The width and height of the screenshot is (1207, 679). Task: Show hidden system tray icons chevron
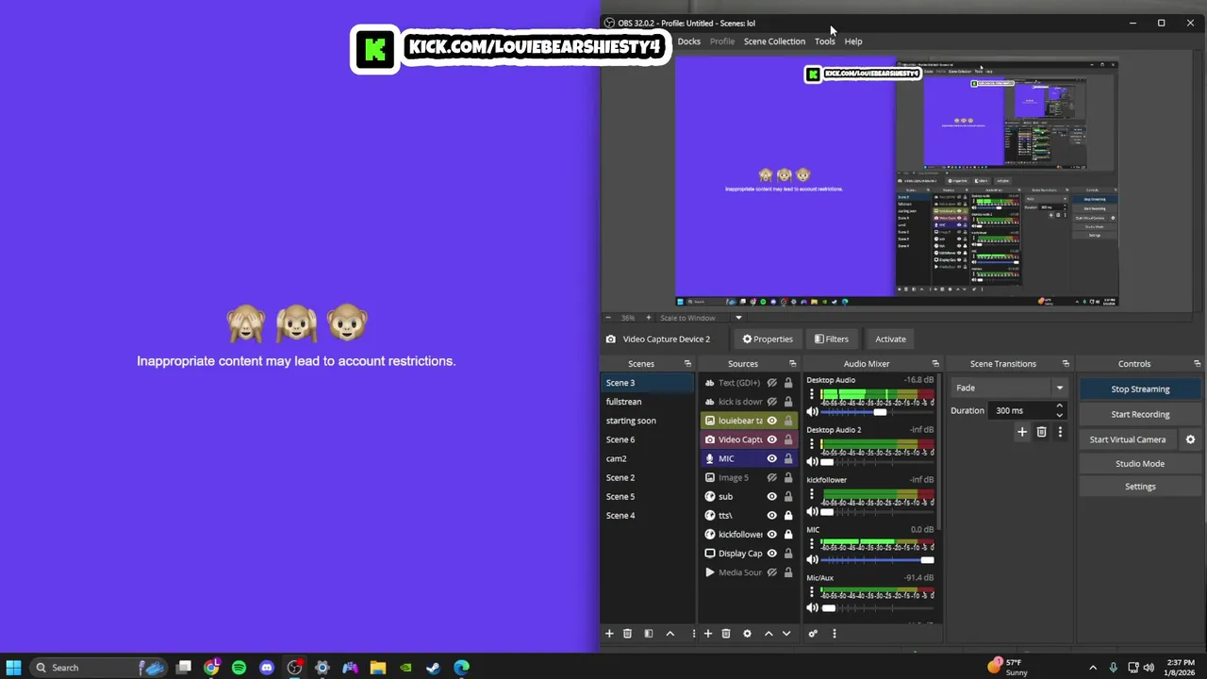[1093, 668]
